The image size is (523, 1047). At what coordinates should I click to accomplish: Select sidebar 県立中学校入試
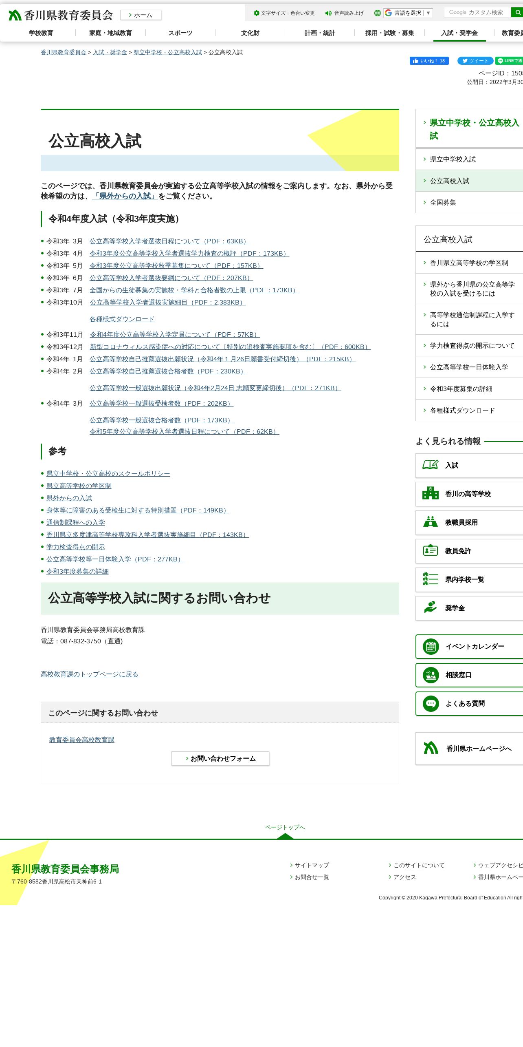tap(469, 159)
